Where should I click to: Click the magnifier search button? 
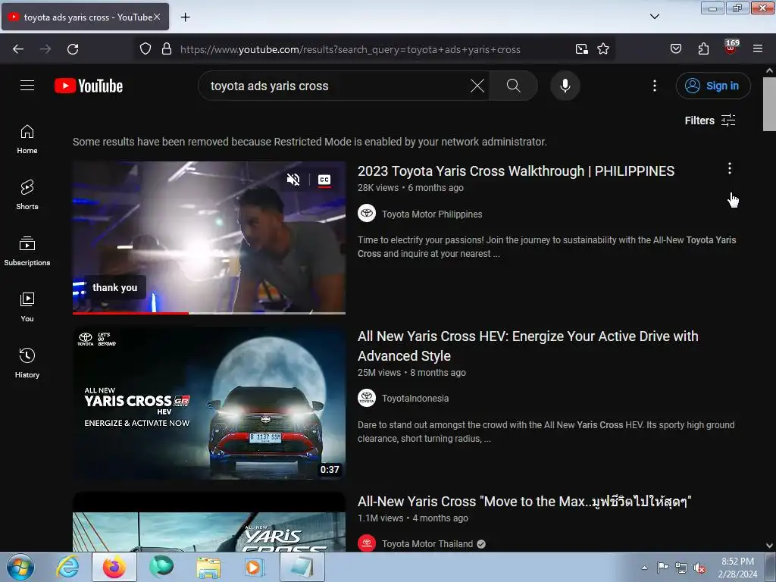[x=514, y=86]
